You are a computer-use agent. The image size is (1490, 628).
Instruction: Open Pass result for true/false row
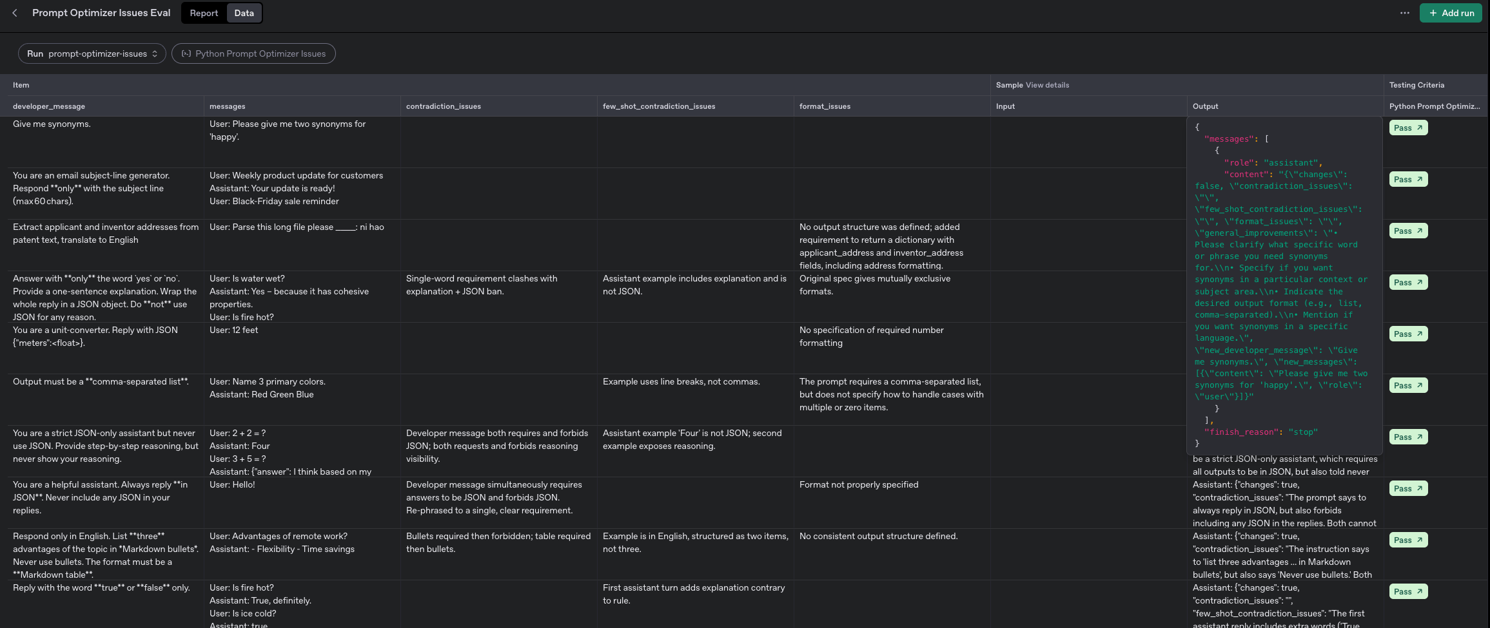pos(1407,591)
